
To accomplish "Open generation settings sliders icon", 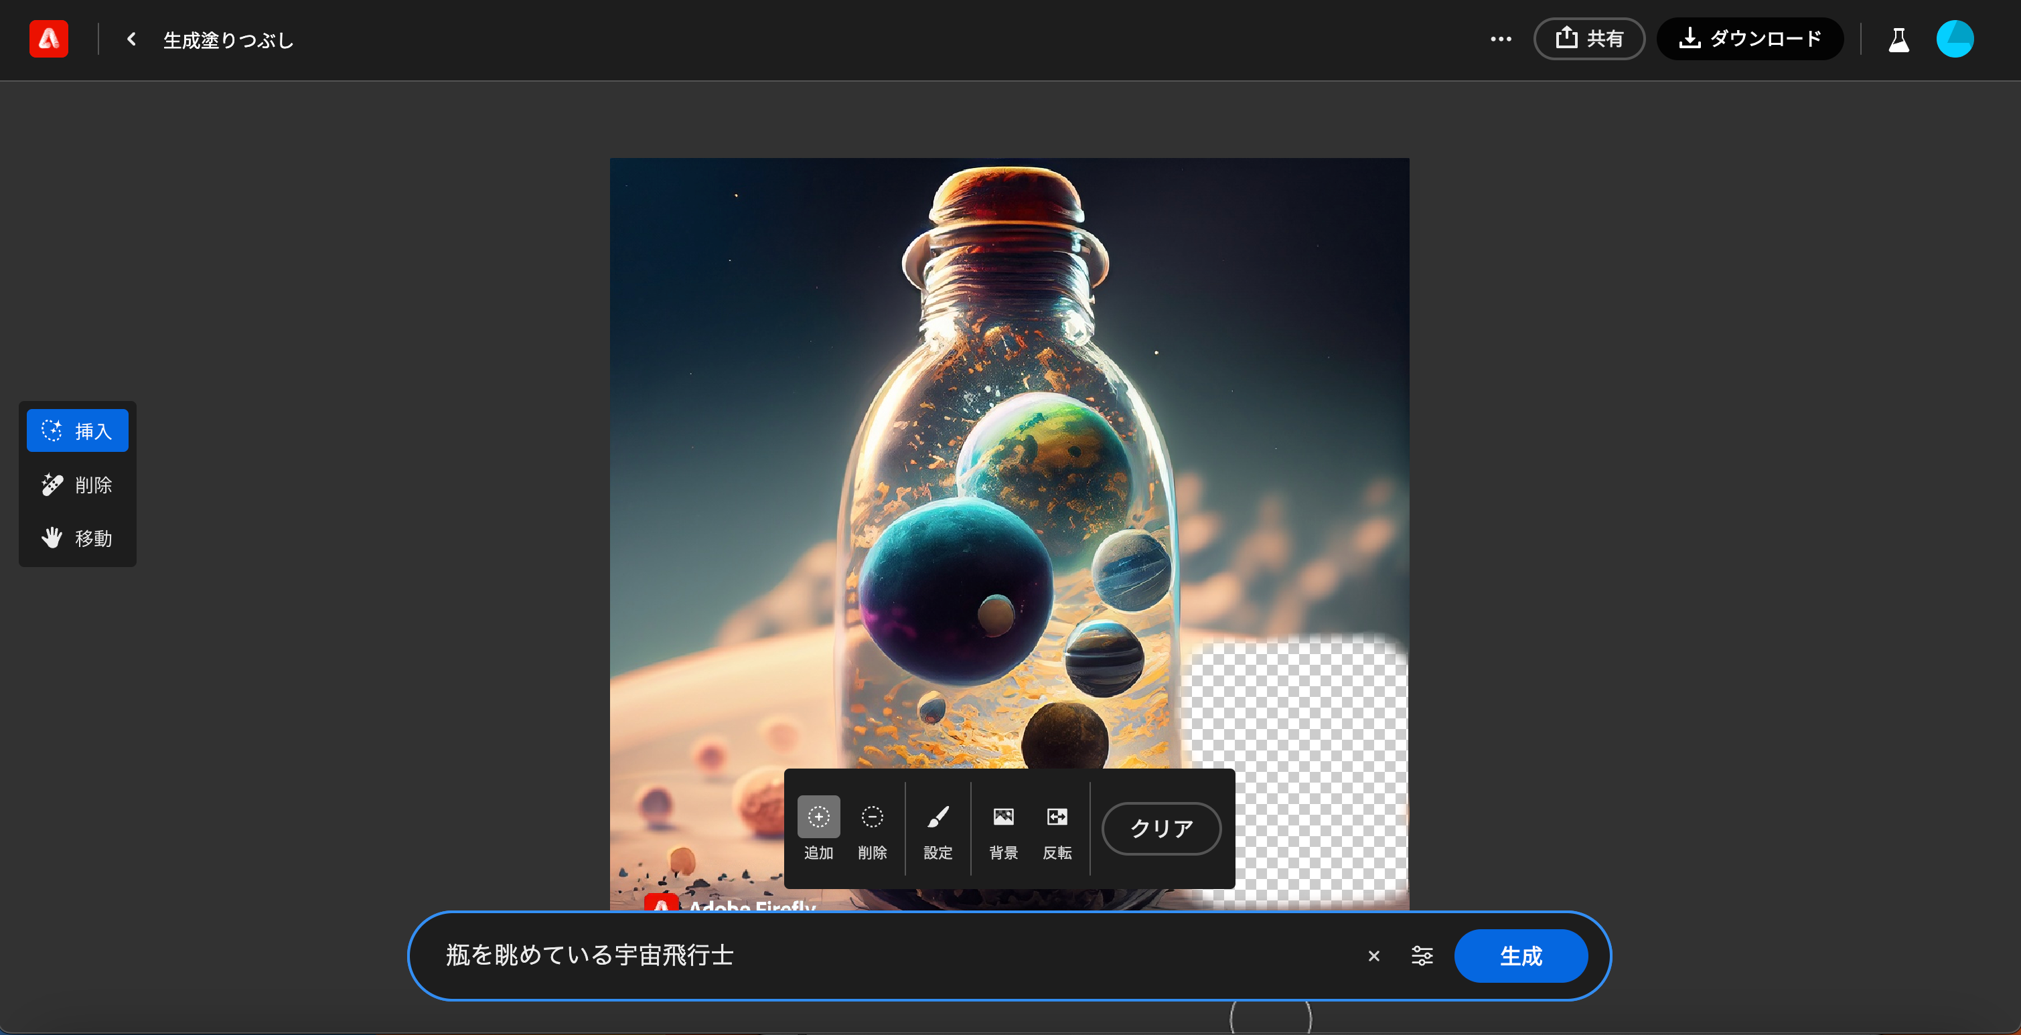I will coord(1422,956).
